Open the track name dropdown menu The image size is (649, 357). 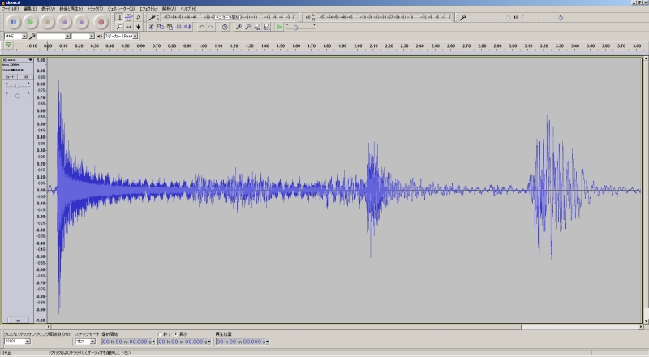(19, 60)
